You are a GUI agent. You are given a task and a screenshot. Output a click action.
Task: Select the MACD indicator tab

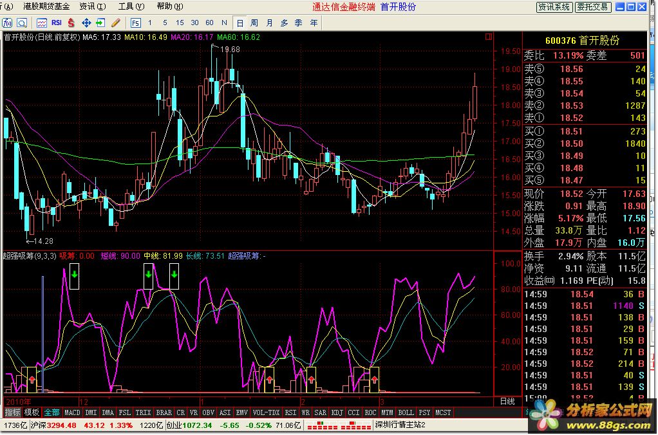[x=72, y=412]
